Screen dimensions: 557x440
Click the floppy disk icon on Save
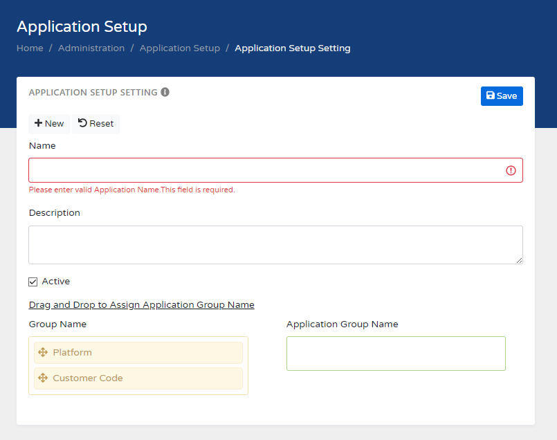(x=491, y=96)
